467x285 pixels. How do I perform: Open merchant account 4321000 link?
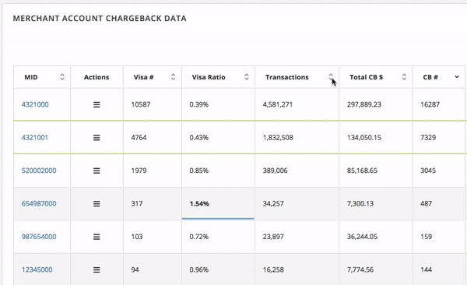(35, 104)
